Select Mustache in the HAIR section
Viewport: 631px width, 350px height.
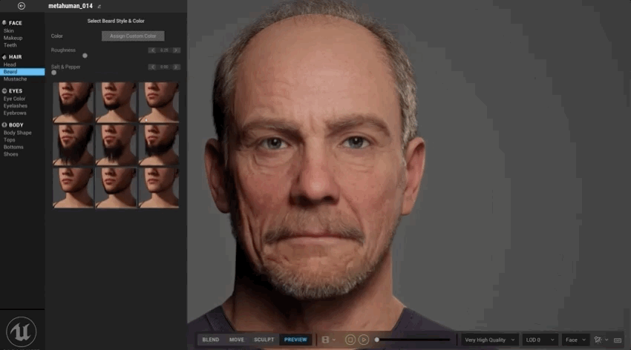point(16,79)
